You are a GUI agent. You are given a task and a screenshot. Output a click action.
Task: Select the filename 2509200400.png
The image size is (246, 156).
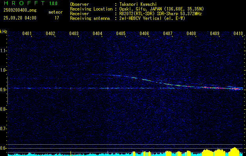(20, 11)
